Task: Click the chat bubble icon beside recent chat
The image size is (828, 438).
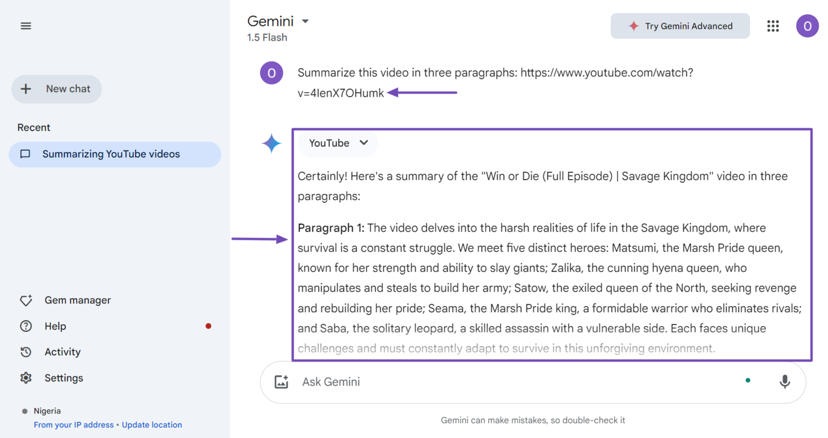Action: pos(25,154)
